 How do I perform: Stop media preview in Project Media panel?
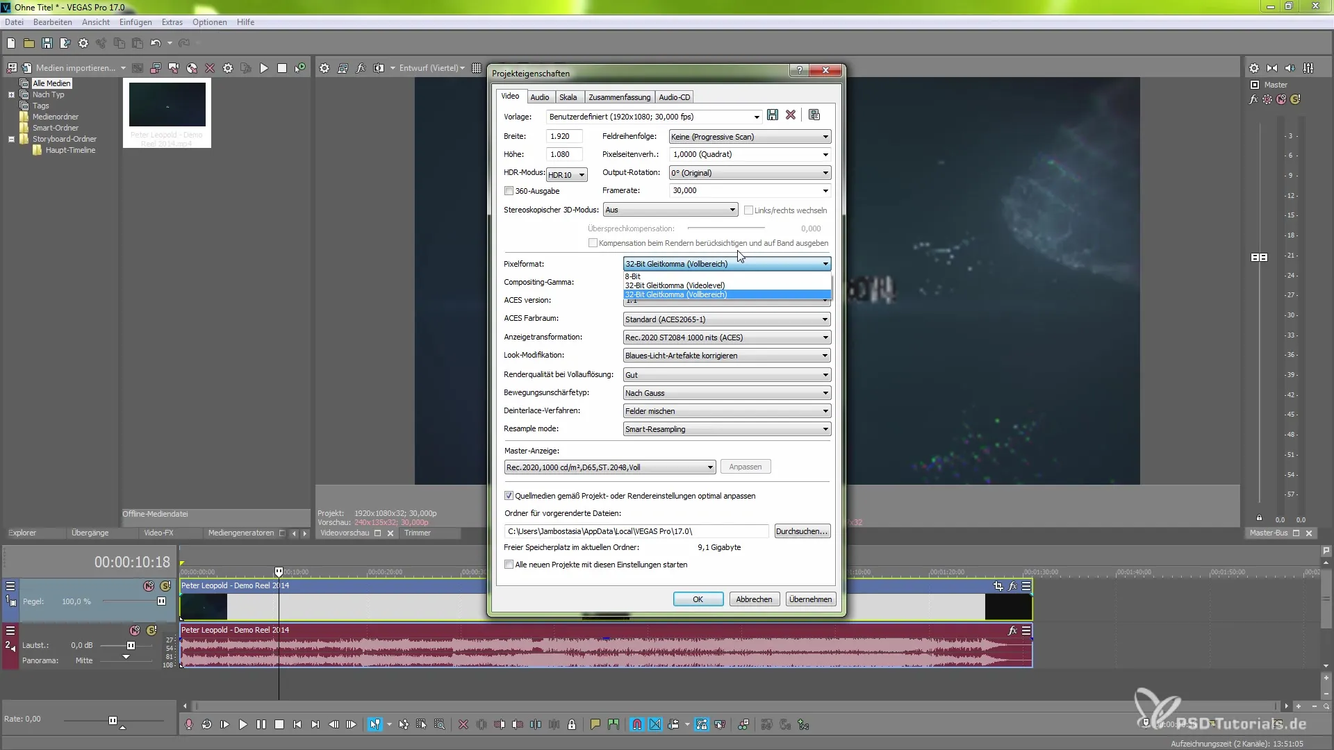point(282,68)
